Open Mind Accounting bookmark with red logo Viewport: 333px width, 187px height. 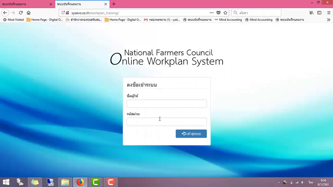tap(228, 20)
